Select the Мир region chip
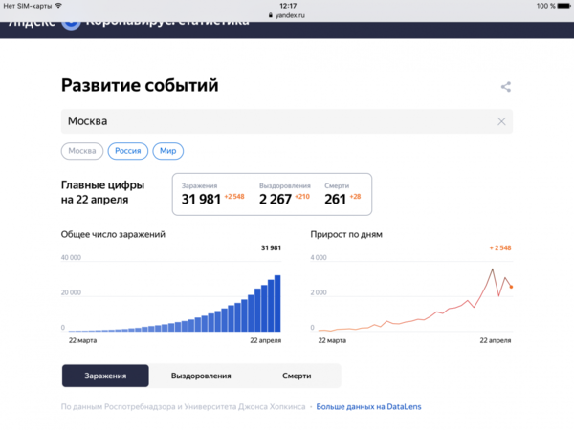Viewport: 574px width, 430px height. [167, 151]
